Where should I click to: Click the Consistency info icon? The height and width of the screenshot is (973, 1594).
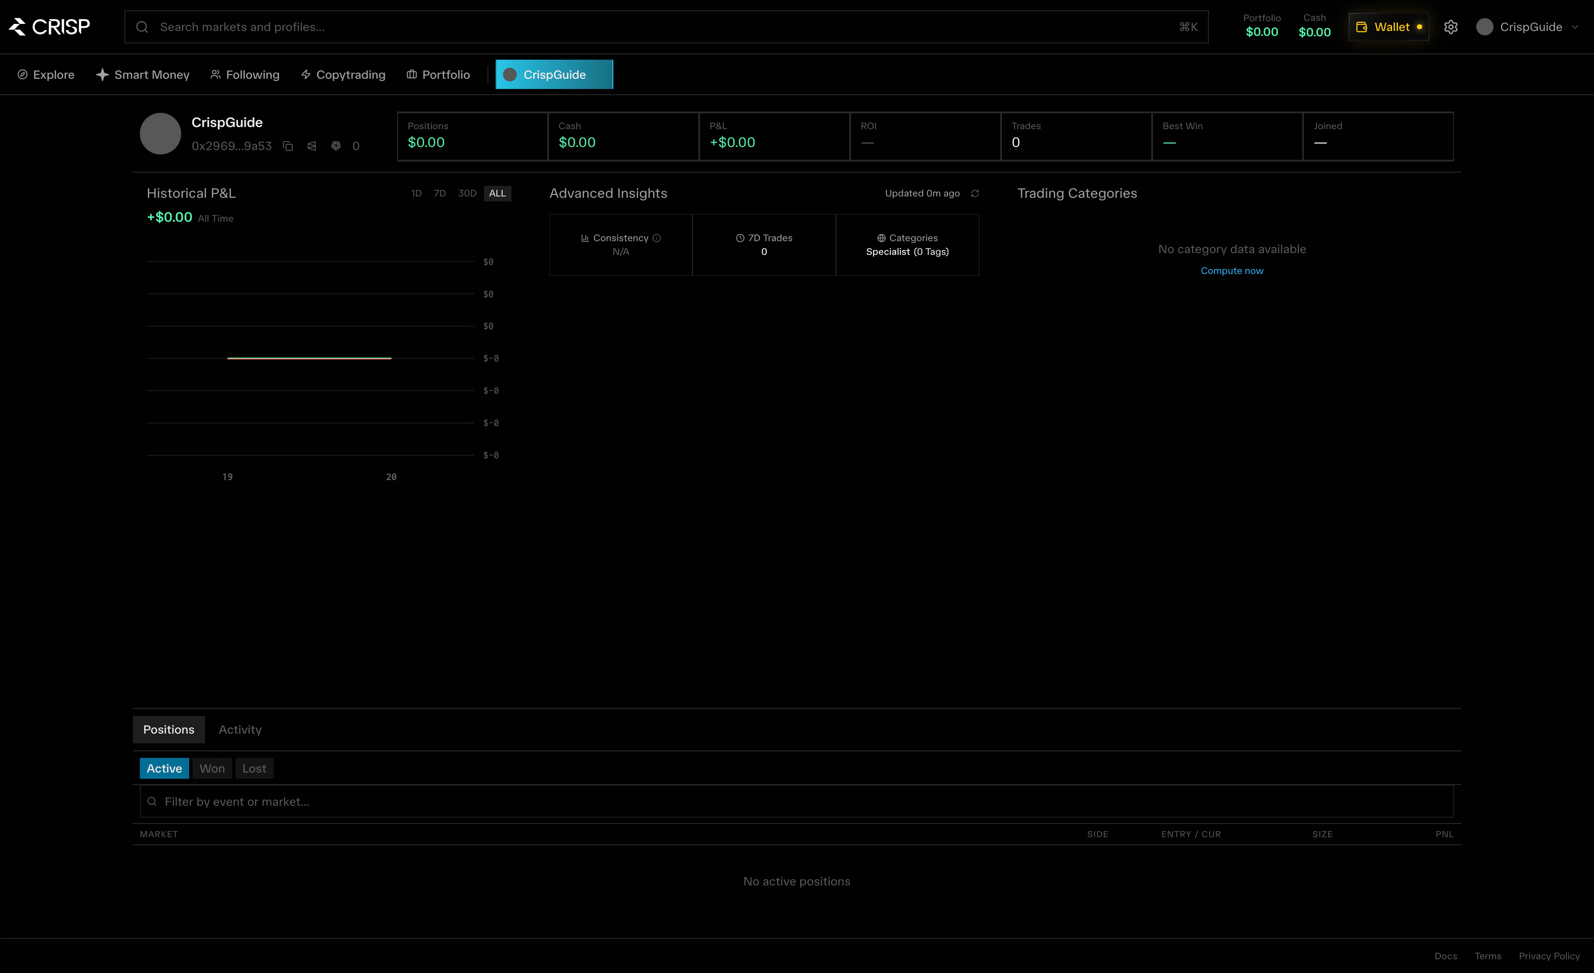click(657, 238)
